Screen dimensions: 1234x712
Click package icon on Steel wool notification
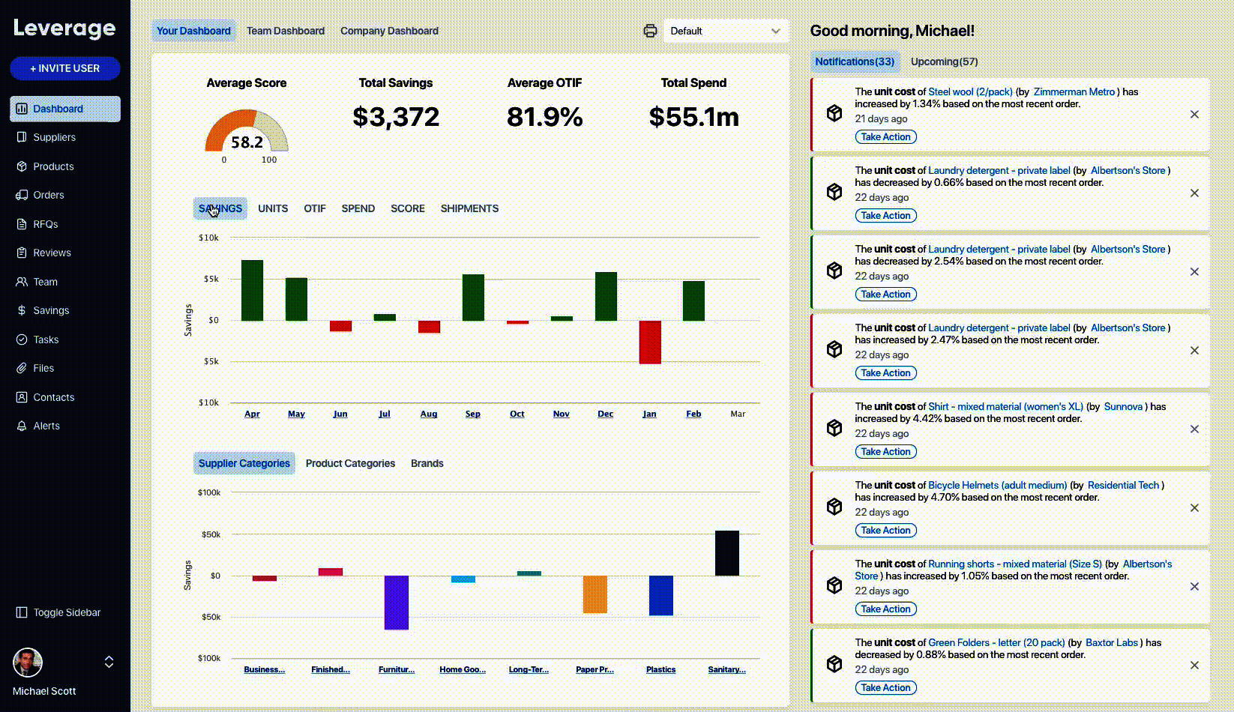tap(834, 113)
